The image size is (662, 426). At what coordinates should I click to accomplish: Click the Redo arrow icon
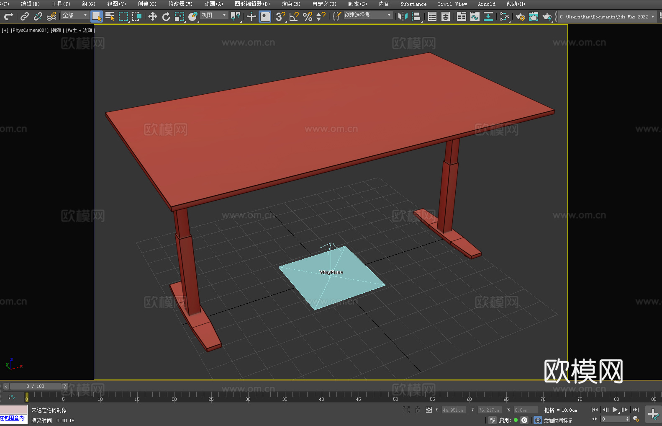(x=8, y=16)
